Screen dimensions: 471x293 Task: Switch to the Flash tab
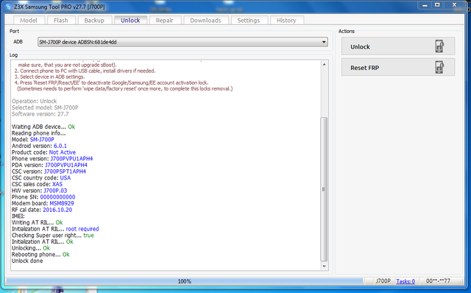pos(60,20)
